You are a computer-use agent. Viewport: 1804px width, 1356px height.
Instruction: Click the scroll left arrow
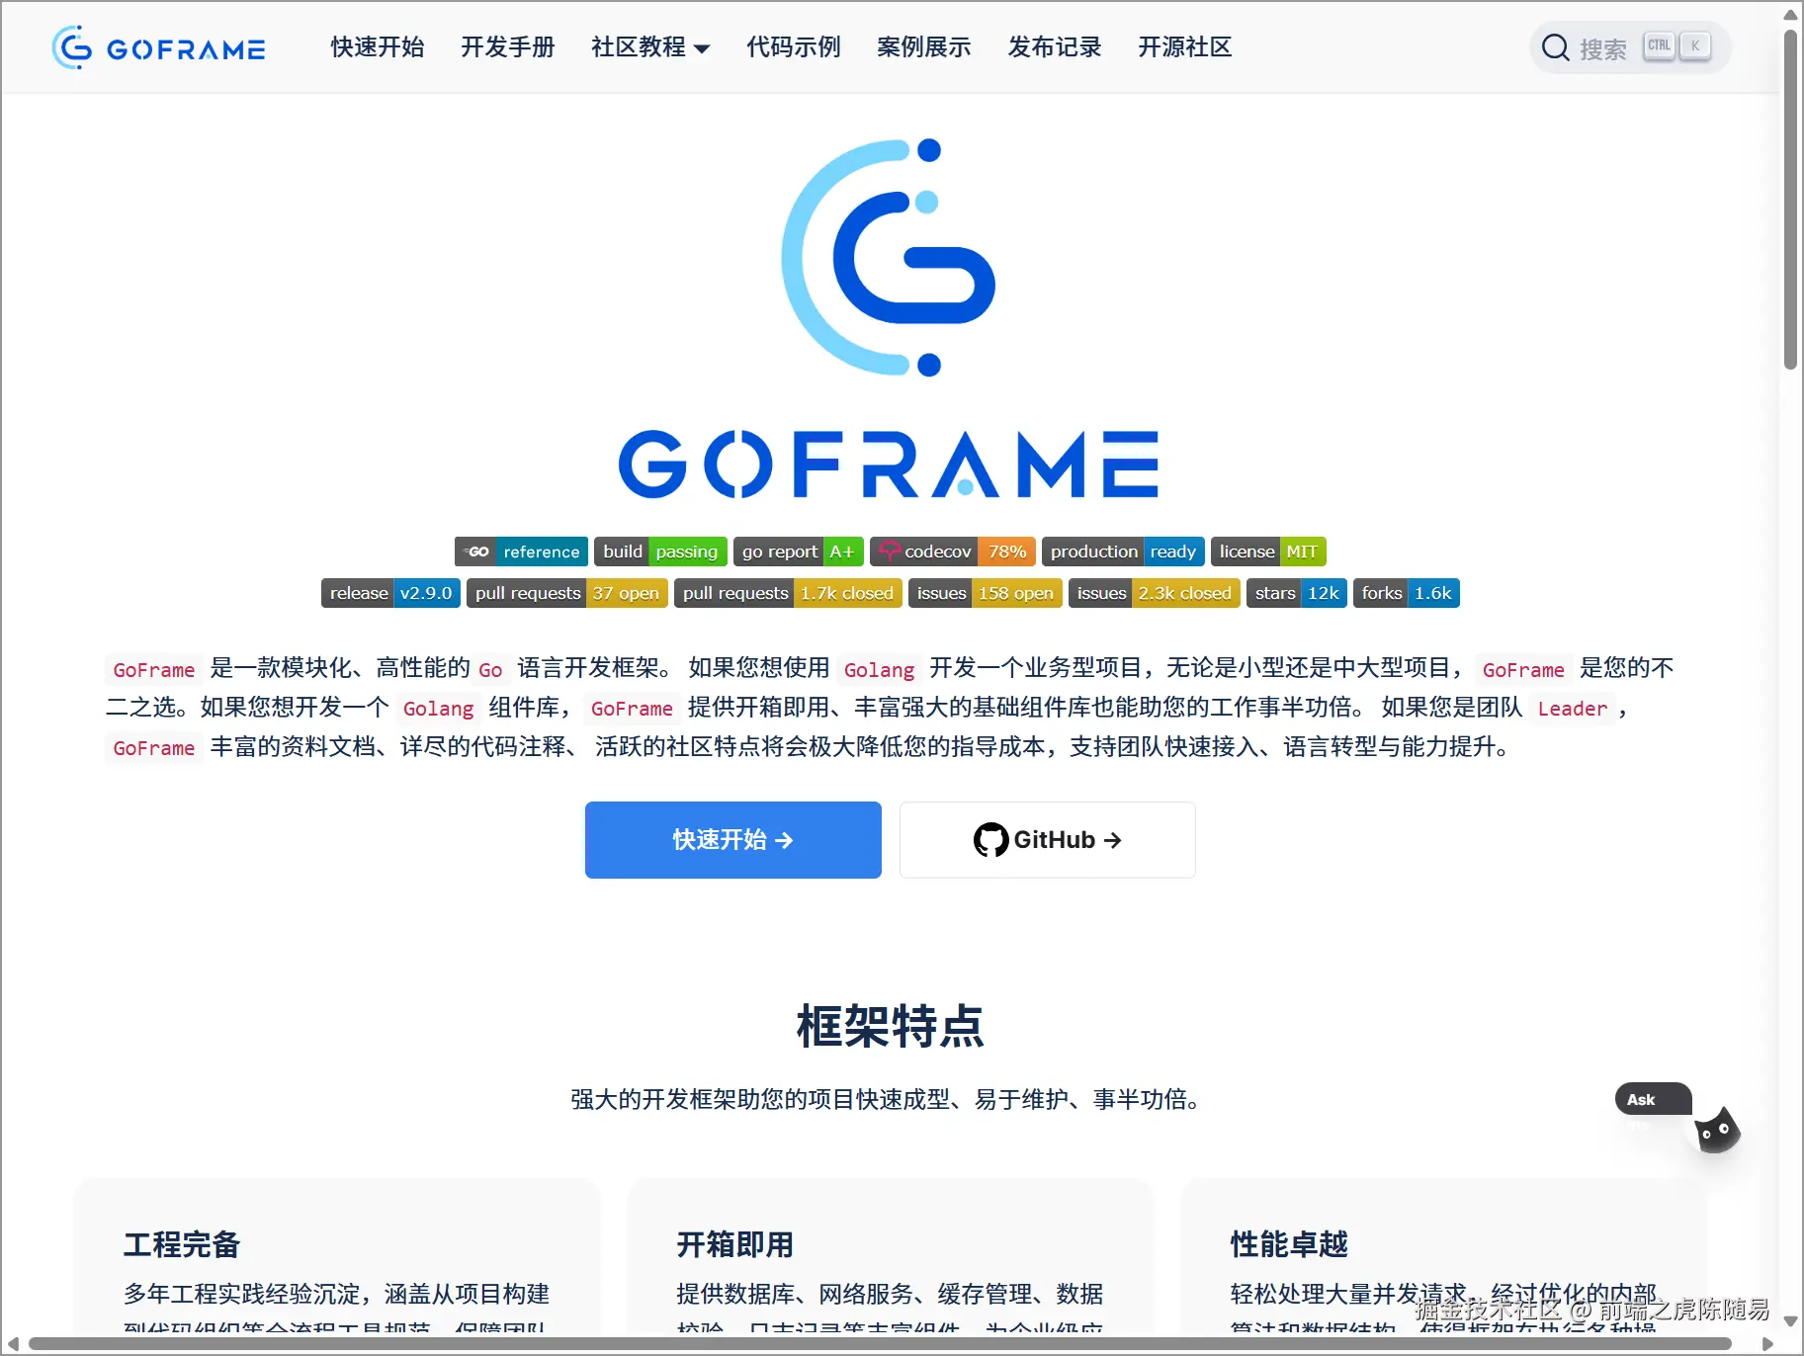click(x=13, y=1344)
